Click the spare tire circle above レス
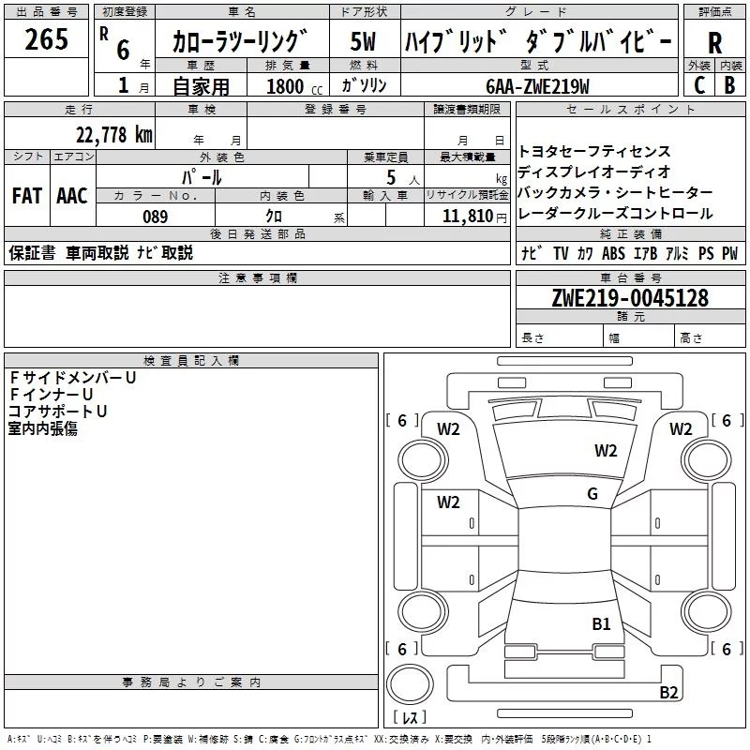The height and width of the screenshot is (750, 750). 410,684
